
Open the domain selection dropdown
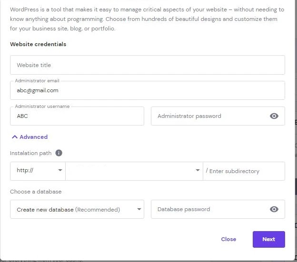click(x=134, y=171)
